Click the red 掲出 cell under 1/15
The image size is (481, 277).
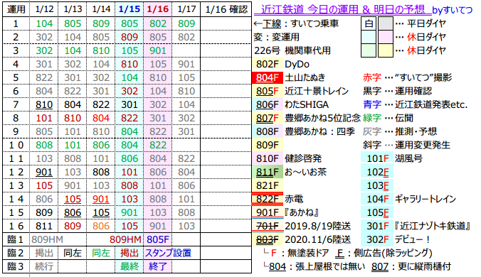129,253
